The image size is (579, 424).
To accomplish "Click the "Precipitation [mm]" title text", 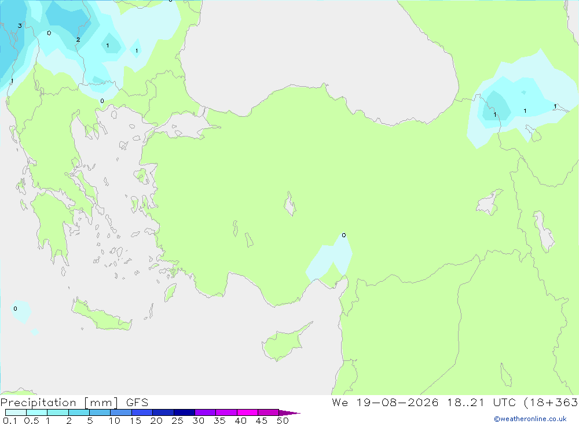I will [59, 403].
